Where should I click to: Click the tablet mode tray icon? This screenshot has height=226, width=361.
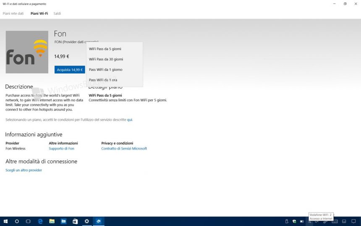[x=344, y=221]
